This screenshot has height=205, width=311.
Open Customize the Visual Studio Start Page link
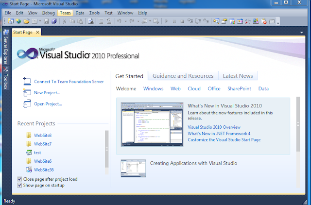tap(224, 139)
